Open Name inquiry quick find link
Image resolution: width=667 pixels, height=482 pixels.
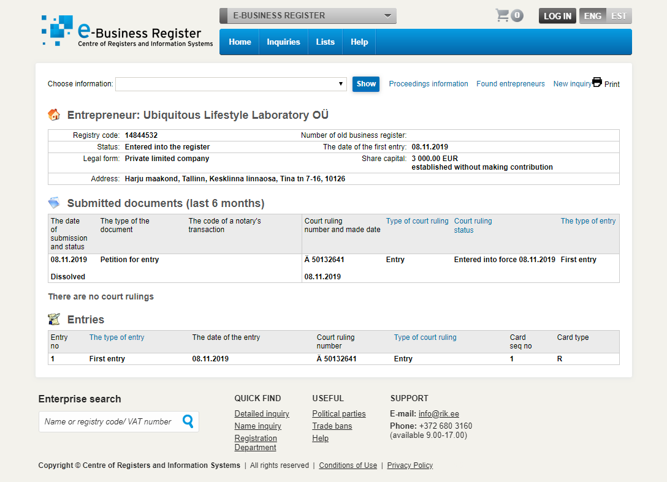[x=257, y=426]
